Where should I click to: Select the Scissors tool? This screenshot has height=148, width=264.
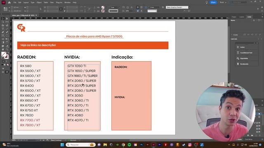click(x=3, y=39)
